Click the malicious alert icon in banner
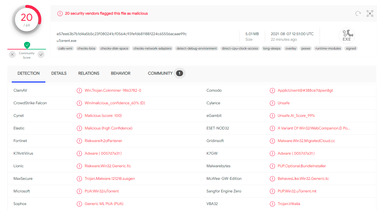The width and height of the screenshot is (384, 210). coord(60,13)
